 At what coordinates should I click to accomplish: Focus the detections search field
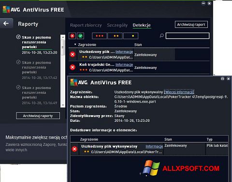click(188, 36)
